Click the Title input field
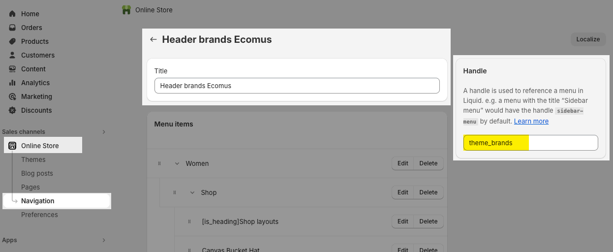Image resolution: width=613 pixels, height=252 pixels. [x=297, y=86]
